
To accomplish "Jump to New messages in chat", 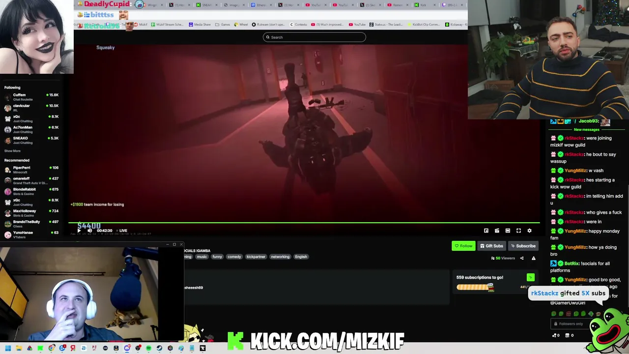I will pos(587,130).
